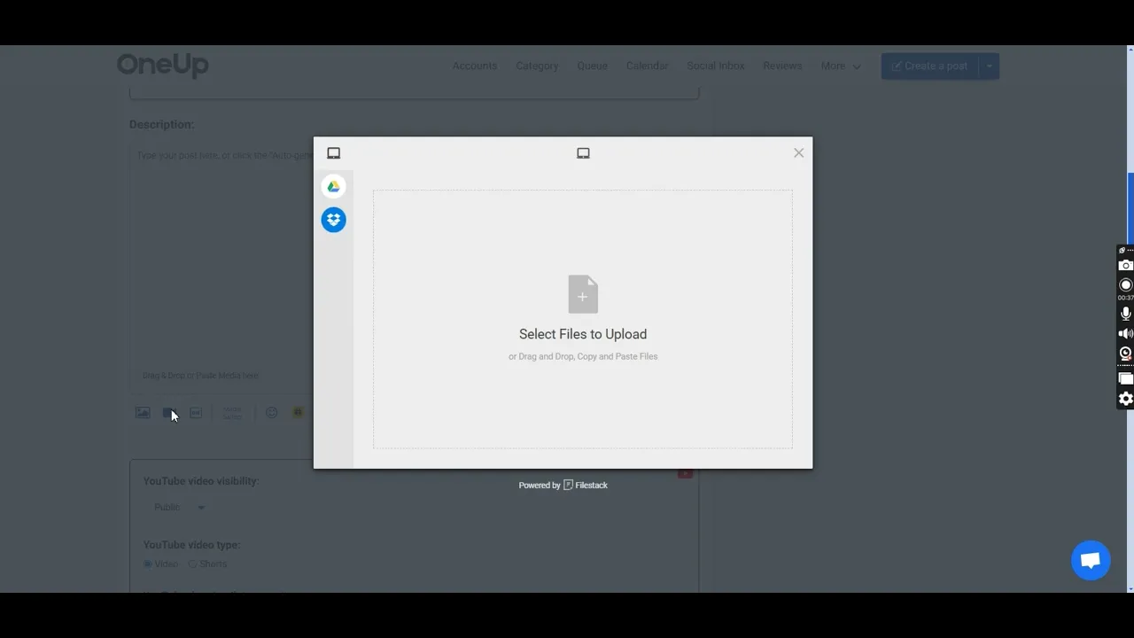Click the hashtag icon in editor toolbar
The image size is (1134, 638).
click(x=299, y=413)
